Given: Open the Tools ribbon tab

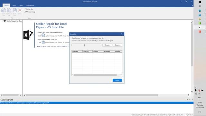Looking at the screenshot, I should tap(14, 5).
